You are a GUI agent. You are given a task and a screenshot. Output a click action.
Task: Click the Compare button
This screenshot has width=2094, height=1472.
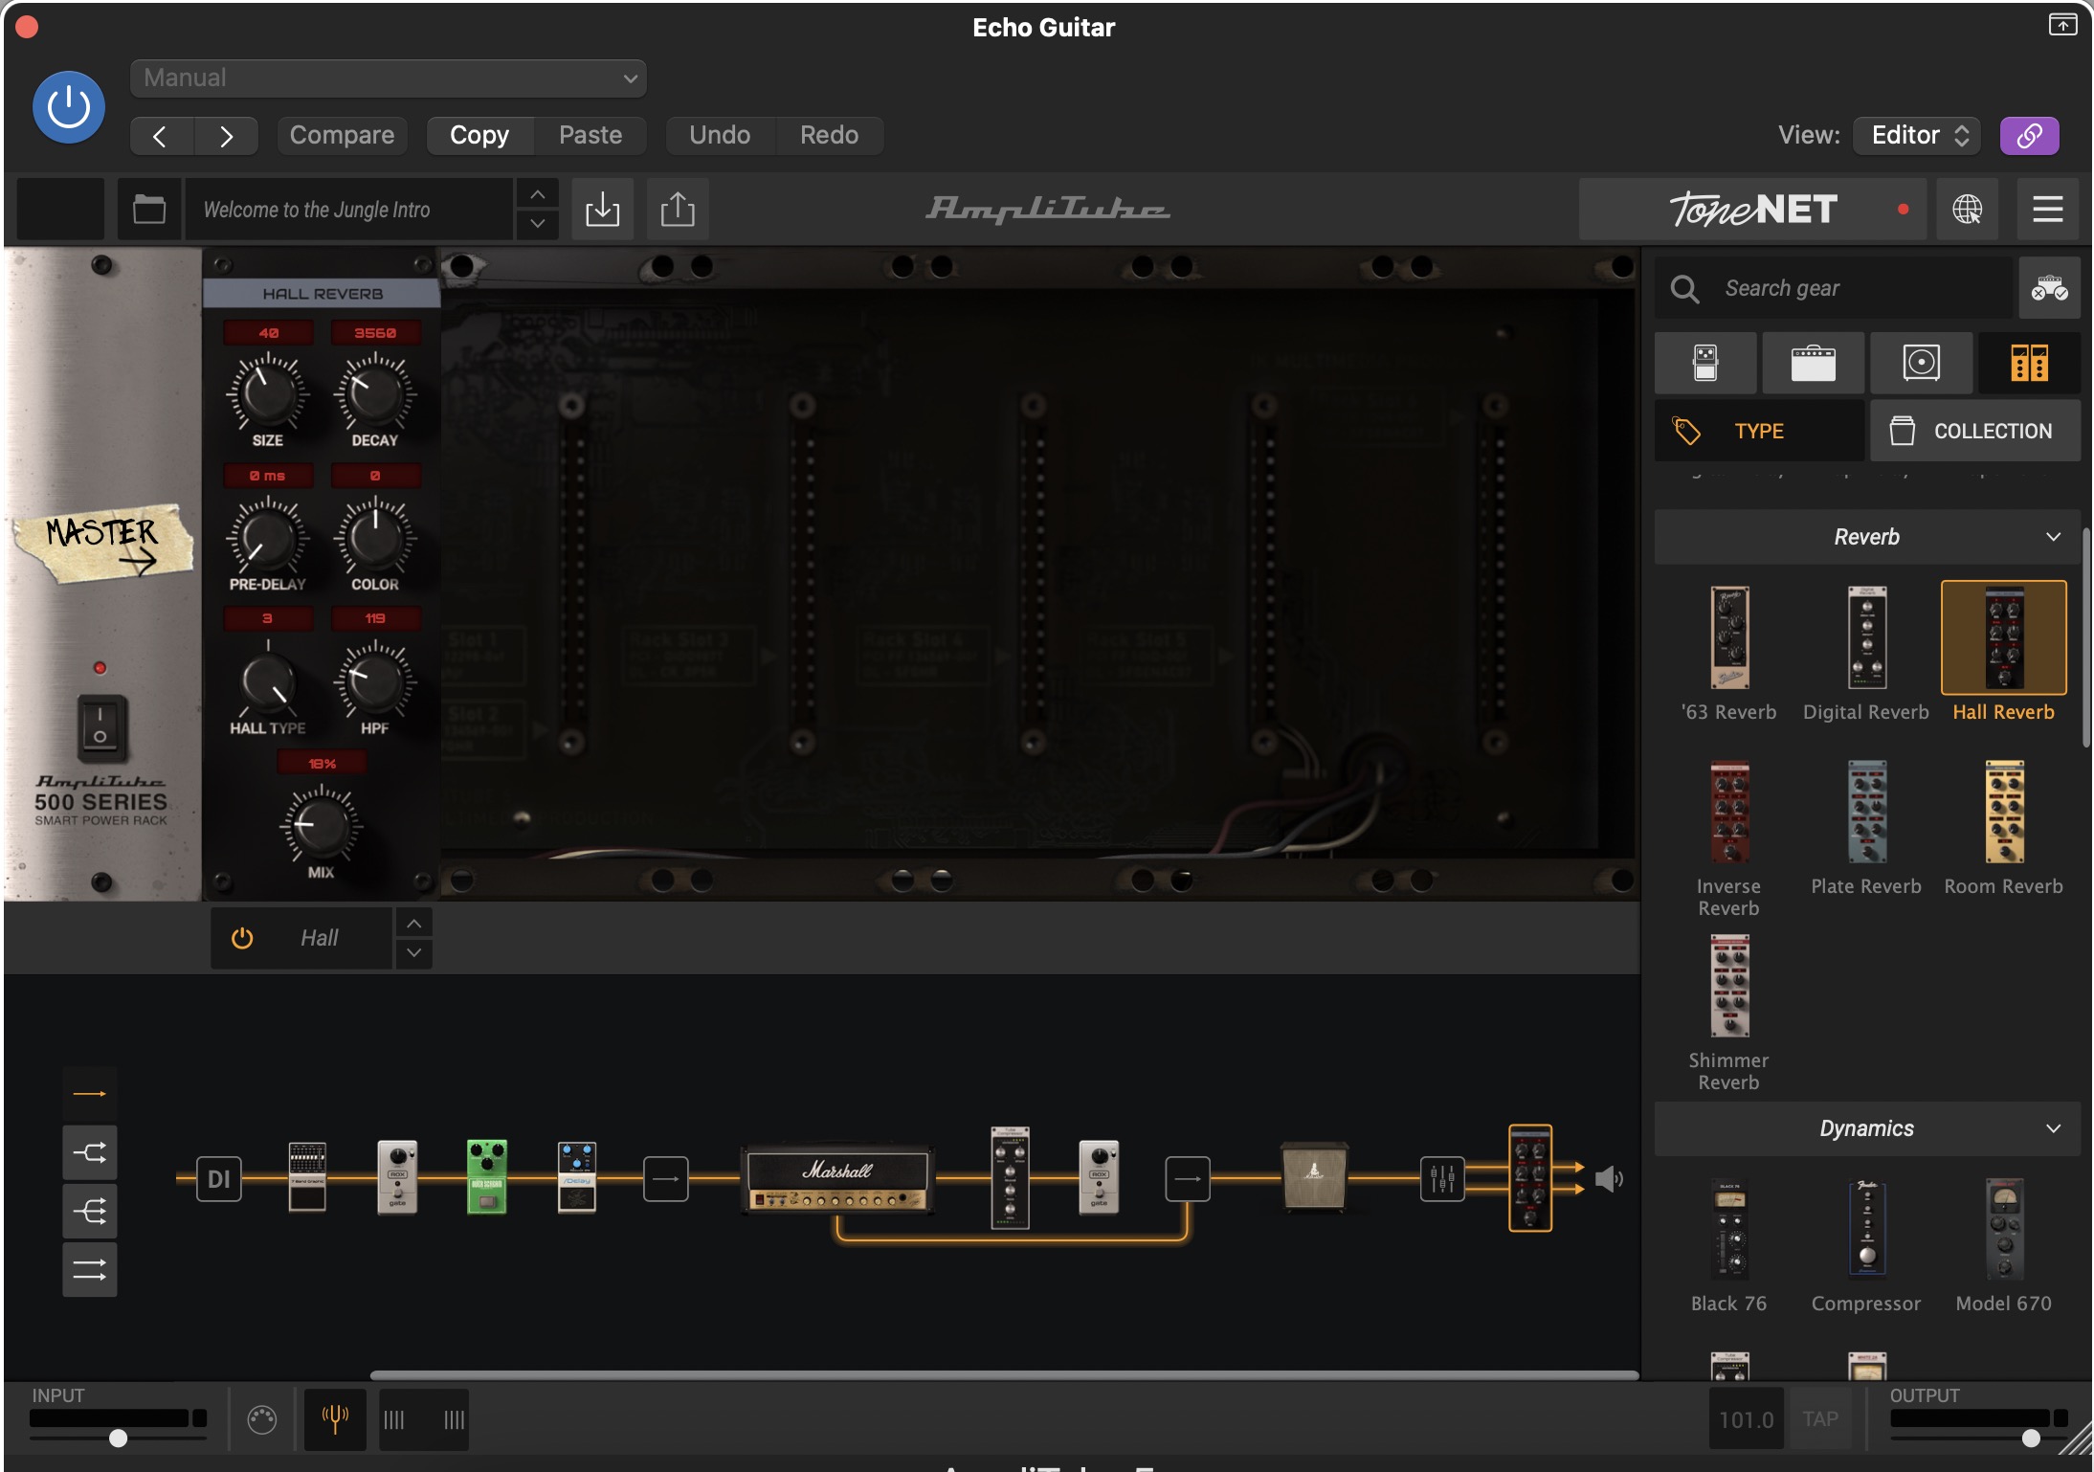tap(342, 135)
